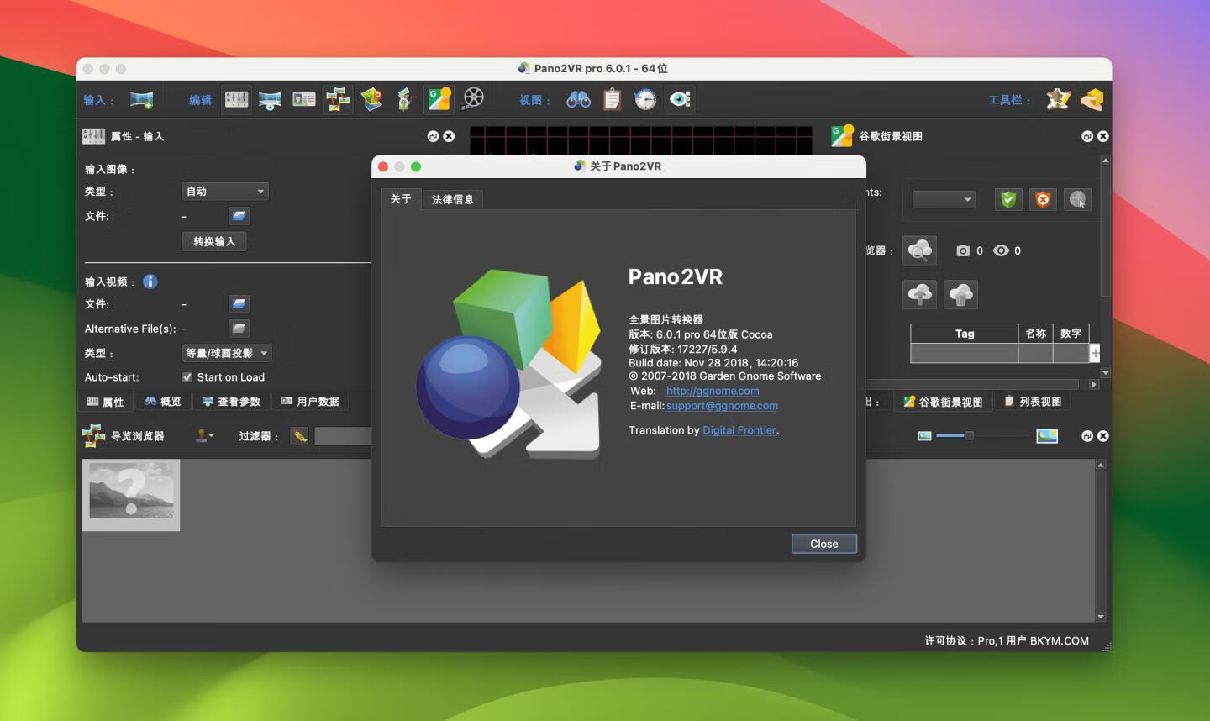Browse for input video file
The height and width of the screenshot is (721, 1210).
(239, 303)
